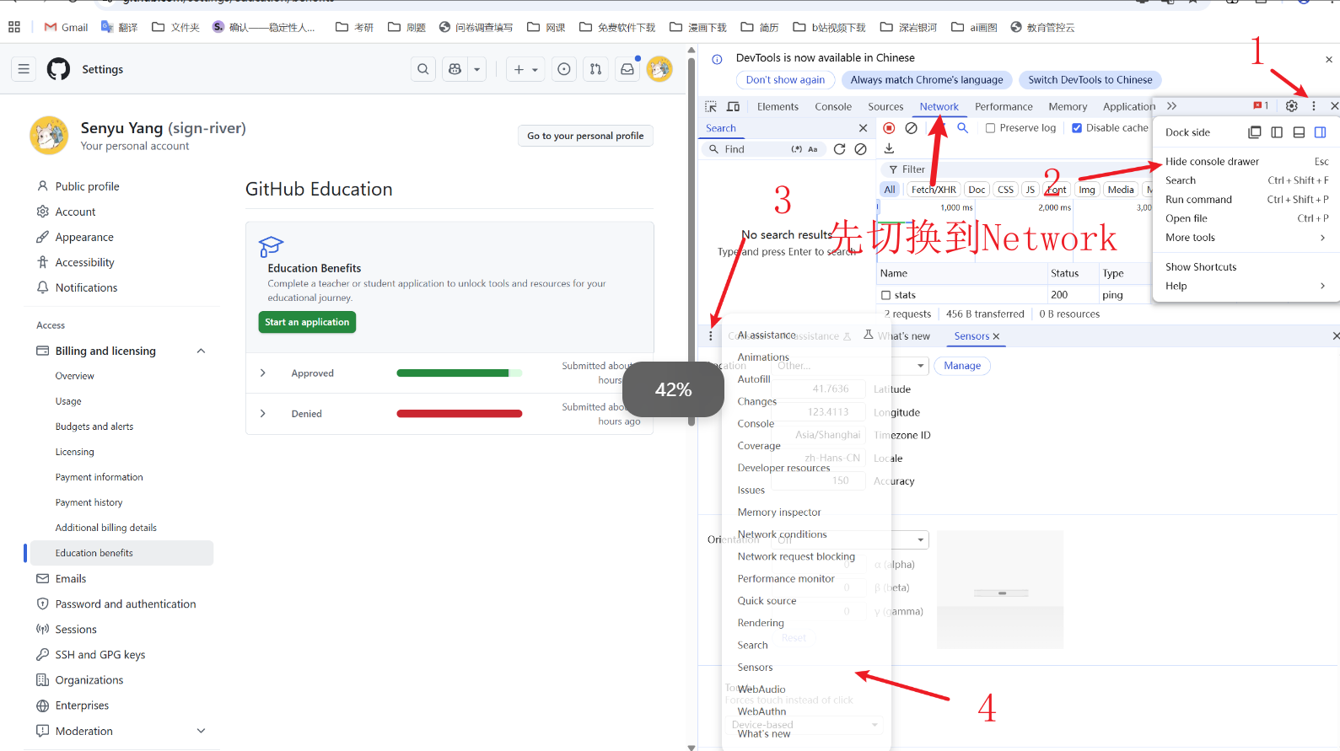Click the drawer's three-dot more tools icon
This screenshot has width=1340, height=751.
(711, 335)
